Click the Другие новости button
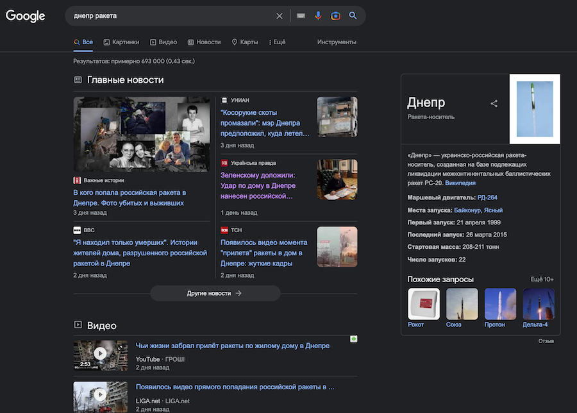Screen dimensions: 577x413 215,293
